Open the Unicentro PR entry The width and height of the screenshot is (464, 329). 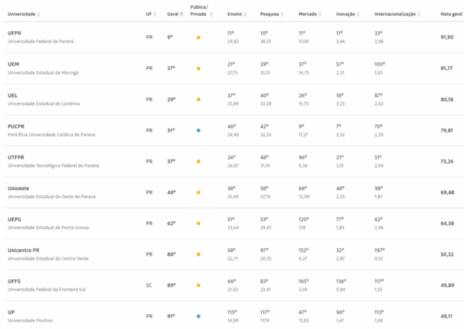(24, 250)
